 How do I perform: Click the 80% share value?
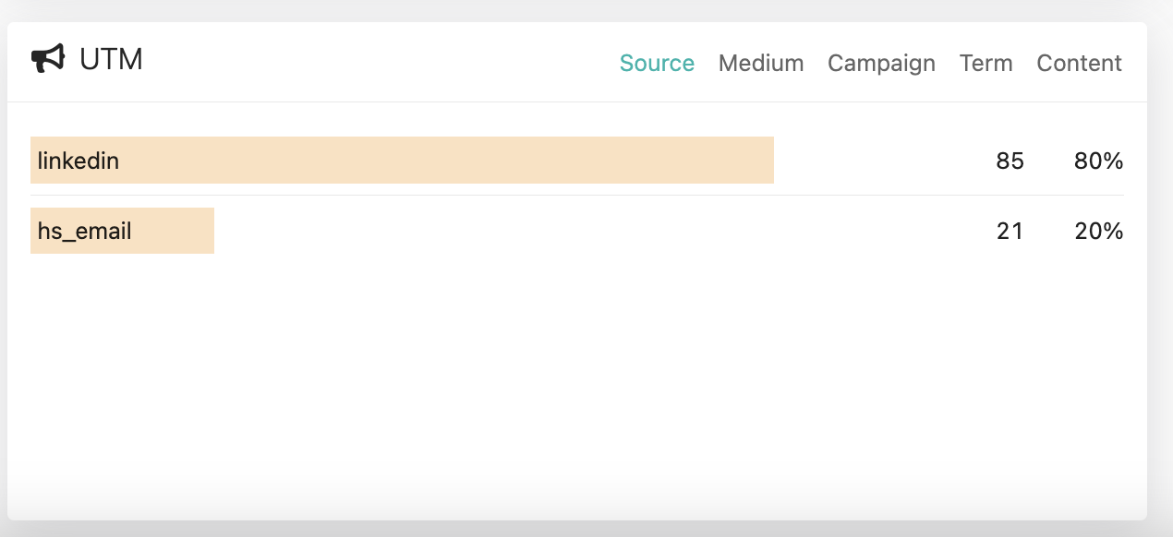coord(1098,161)
